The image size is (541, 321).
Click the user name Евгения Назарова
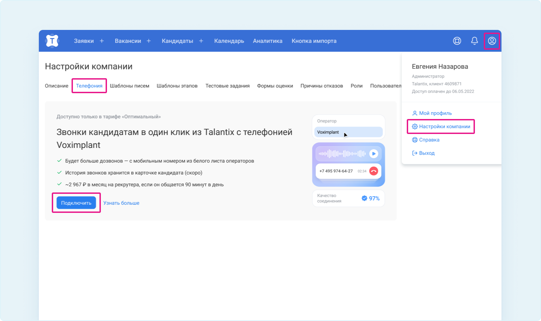click(x=440, y=67)
